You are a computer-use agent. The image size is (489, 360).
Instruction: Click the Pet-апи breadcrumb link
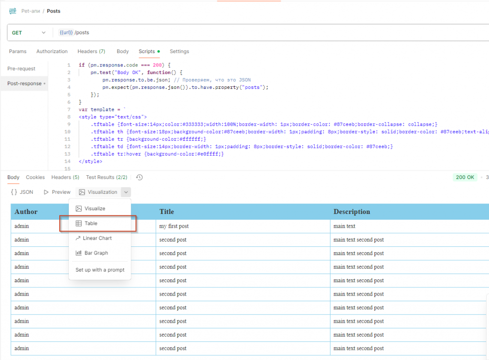(31, 11)
